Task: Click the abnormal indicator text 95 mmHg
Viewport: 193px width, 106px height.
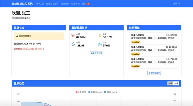Action: pyautogui.click(x=29, y=49)
